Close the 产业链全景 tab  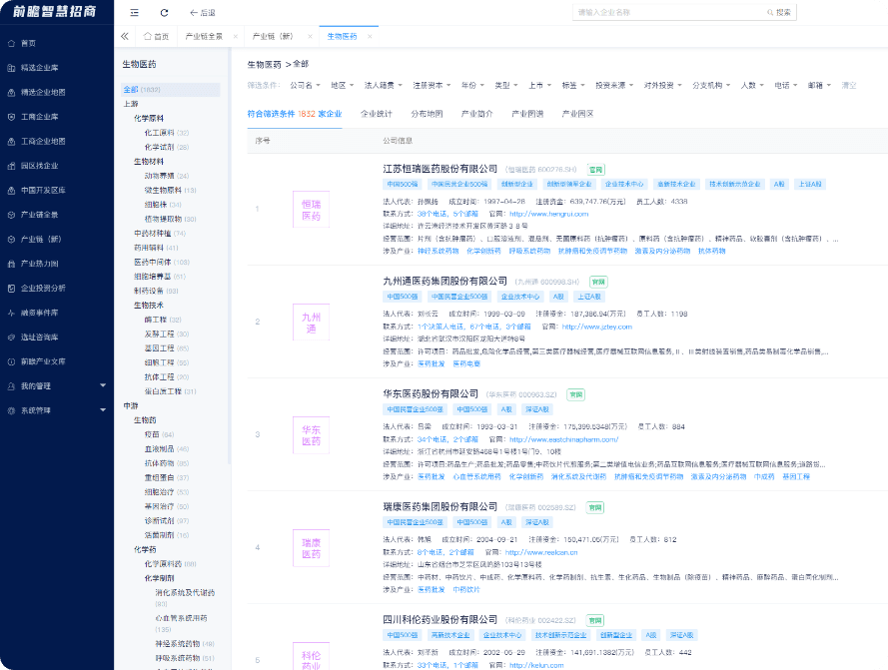point(236,36)
